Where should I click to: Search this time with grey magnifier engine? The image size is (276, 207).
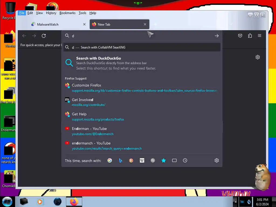pos(153,160)
